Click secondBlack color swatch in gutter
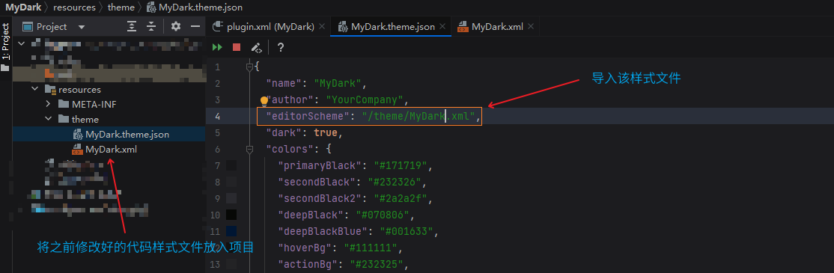 tap(231, 182)
